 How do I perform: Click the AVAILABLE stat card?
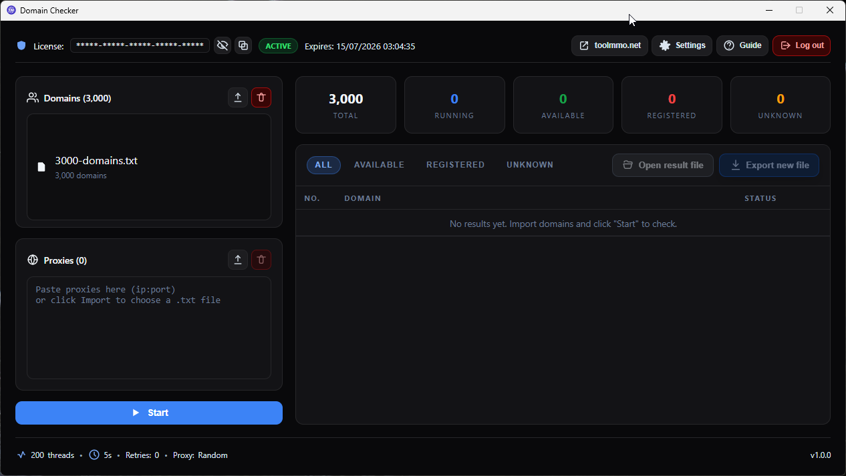pos(563,105)
